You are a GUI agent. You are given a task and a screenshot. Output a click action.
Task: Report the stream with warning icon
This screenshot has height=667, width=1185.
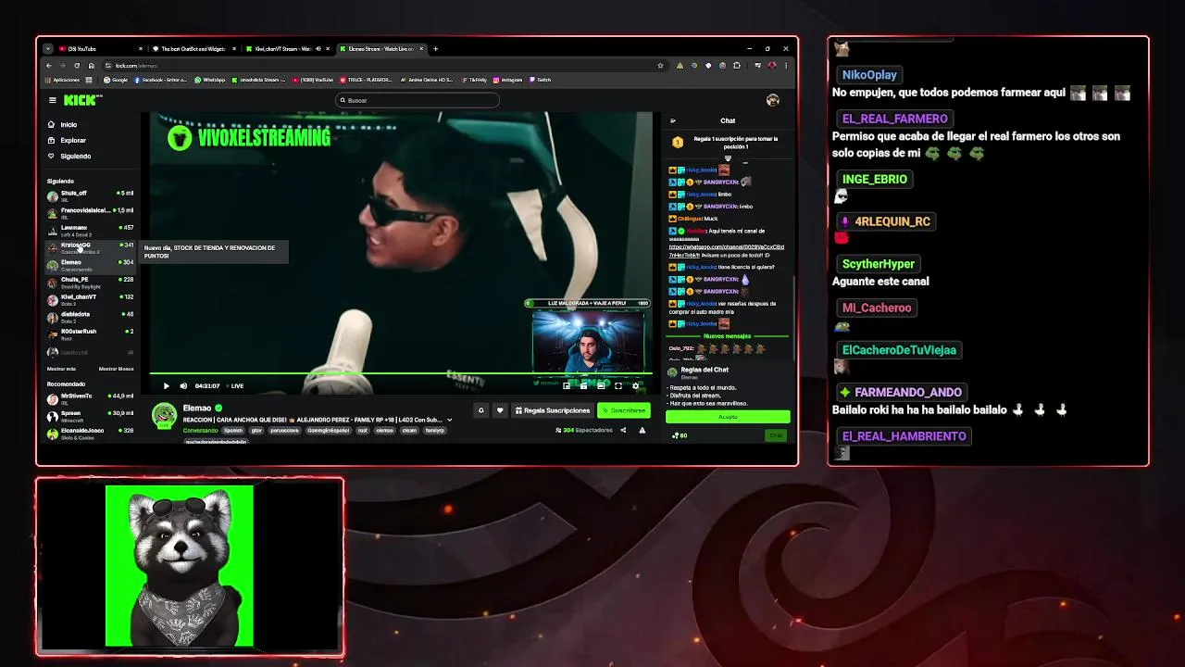tap(642, 430)
